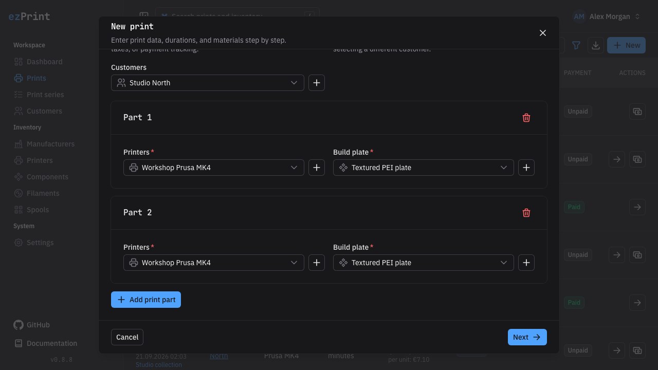
Task: Click the ezPrint logo
Action: pyautogui.click(x=29, y=16)
